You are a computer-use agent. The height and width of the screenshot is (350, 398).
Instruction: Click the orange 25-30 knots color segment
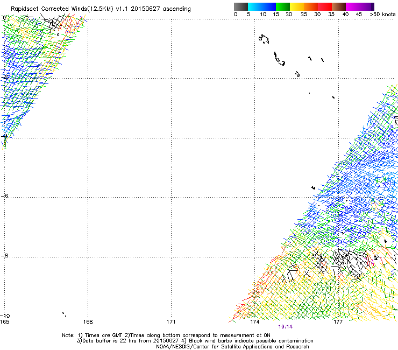click(311, 6)
